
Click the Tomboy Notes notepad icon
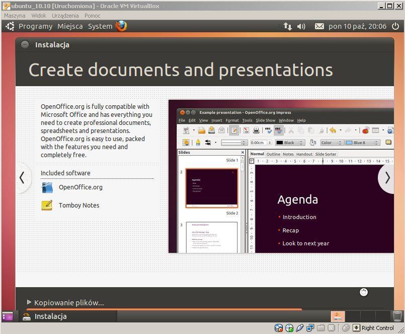click(x=47, y=205)
